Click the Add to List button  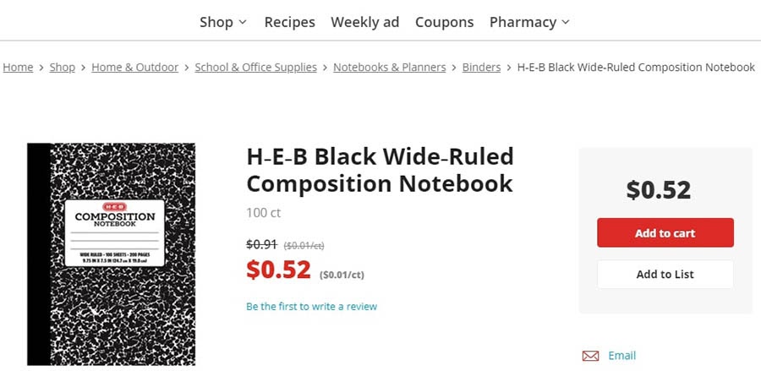click(x=665, y=274)
